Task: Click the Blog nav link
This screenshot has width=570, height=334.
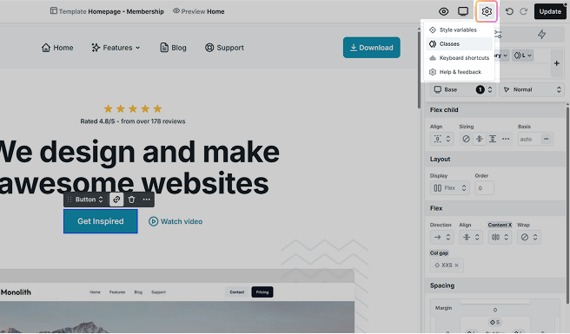Action: [173, 48]
